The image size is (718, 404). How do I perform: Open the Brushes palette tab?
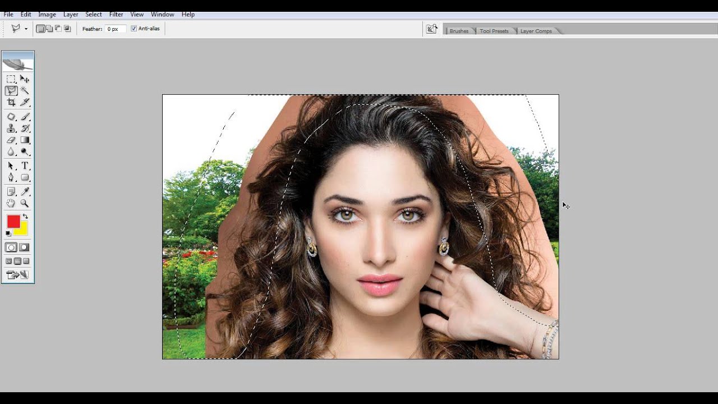pos(459,31)
